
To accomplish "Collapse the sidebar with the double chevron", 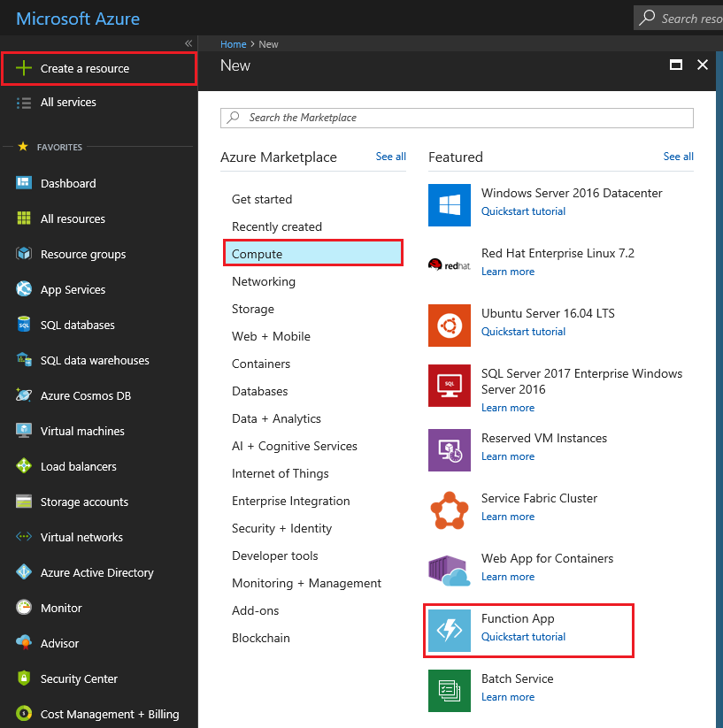I will (188, 42).
